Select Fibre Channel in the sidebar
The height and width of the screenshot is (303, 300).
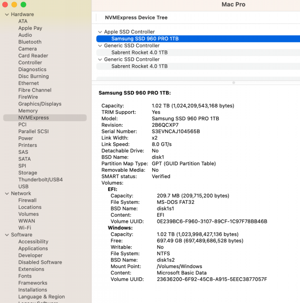[x=35, y=90]
